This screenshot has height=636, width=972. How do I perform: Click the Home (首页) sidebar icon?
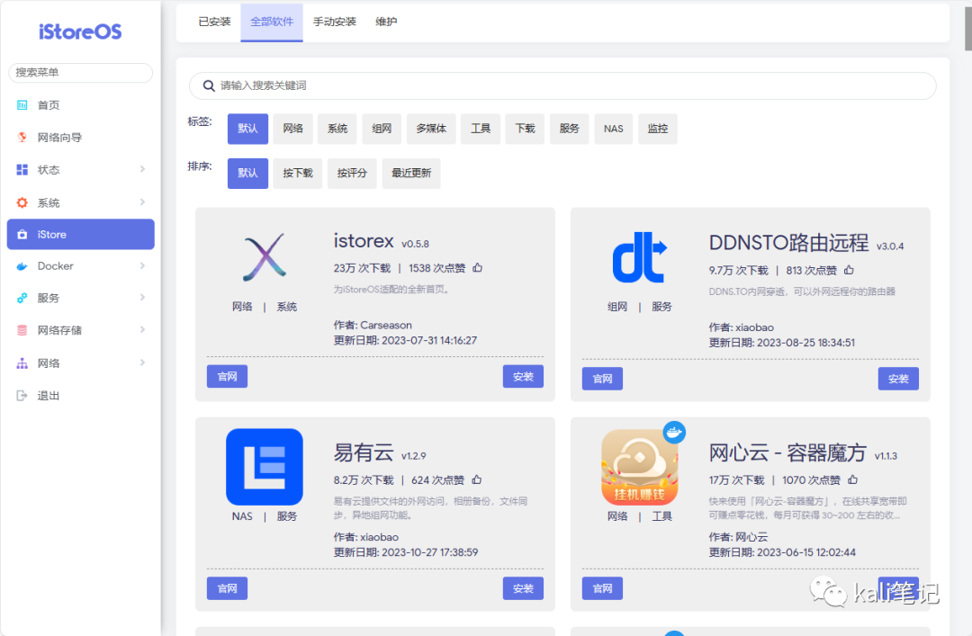coord(22,104)
